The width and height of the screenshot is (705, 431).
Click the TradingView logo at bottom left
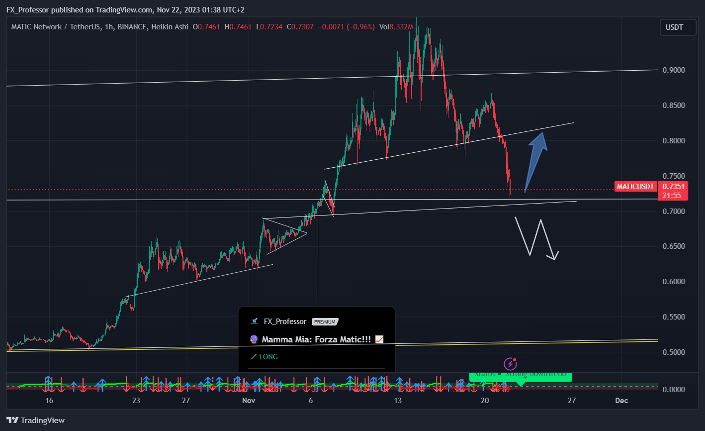pos(35,421)
